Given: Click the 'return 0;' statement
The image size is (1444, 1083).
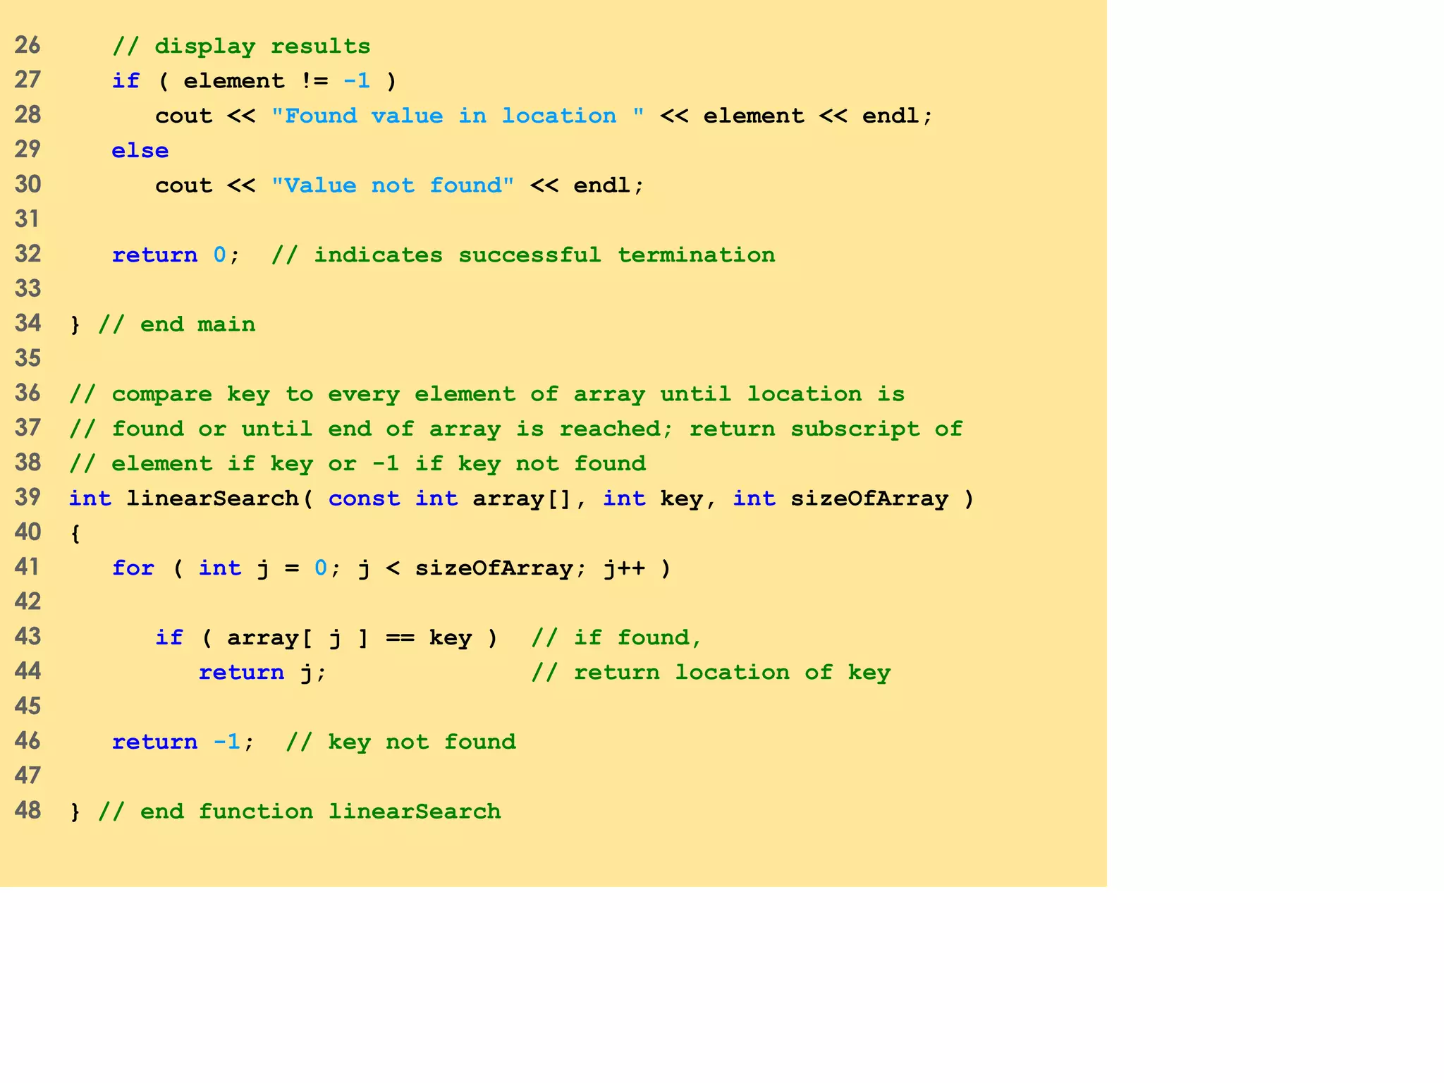Looking at the screenshot, I should 176,255.
